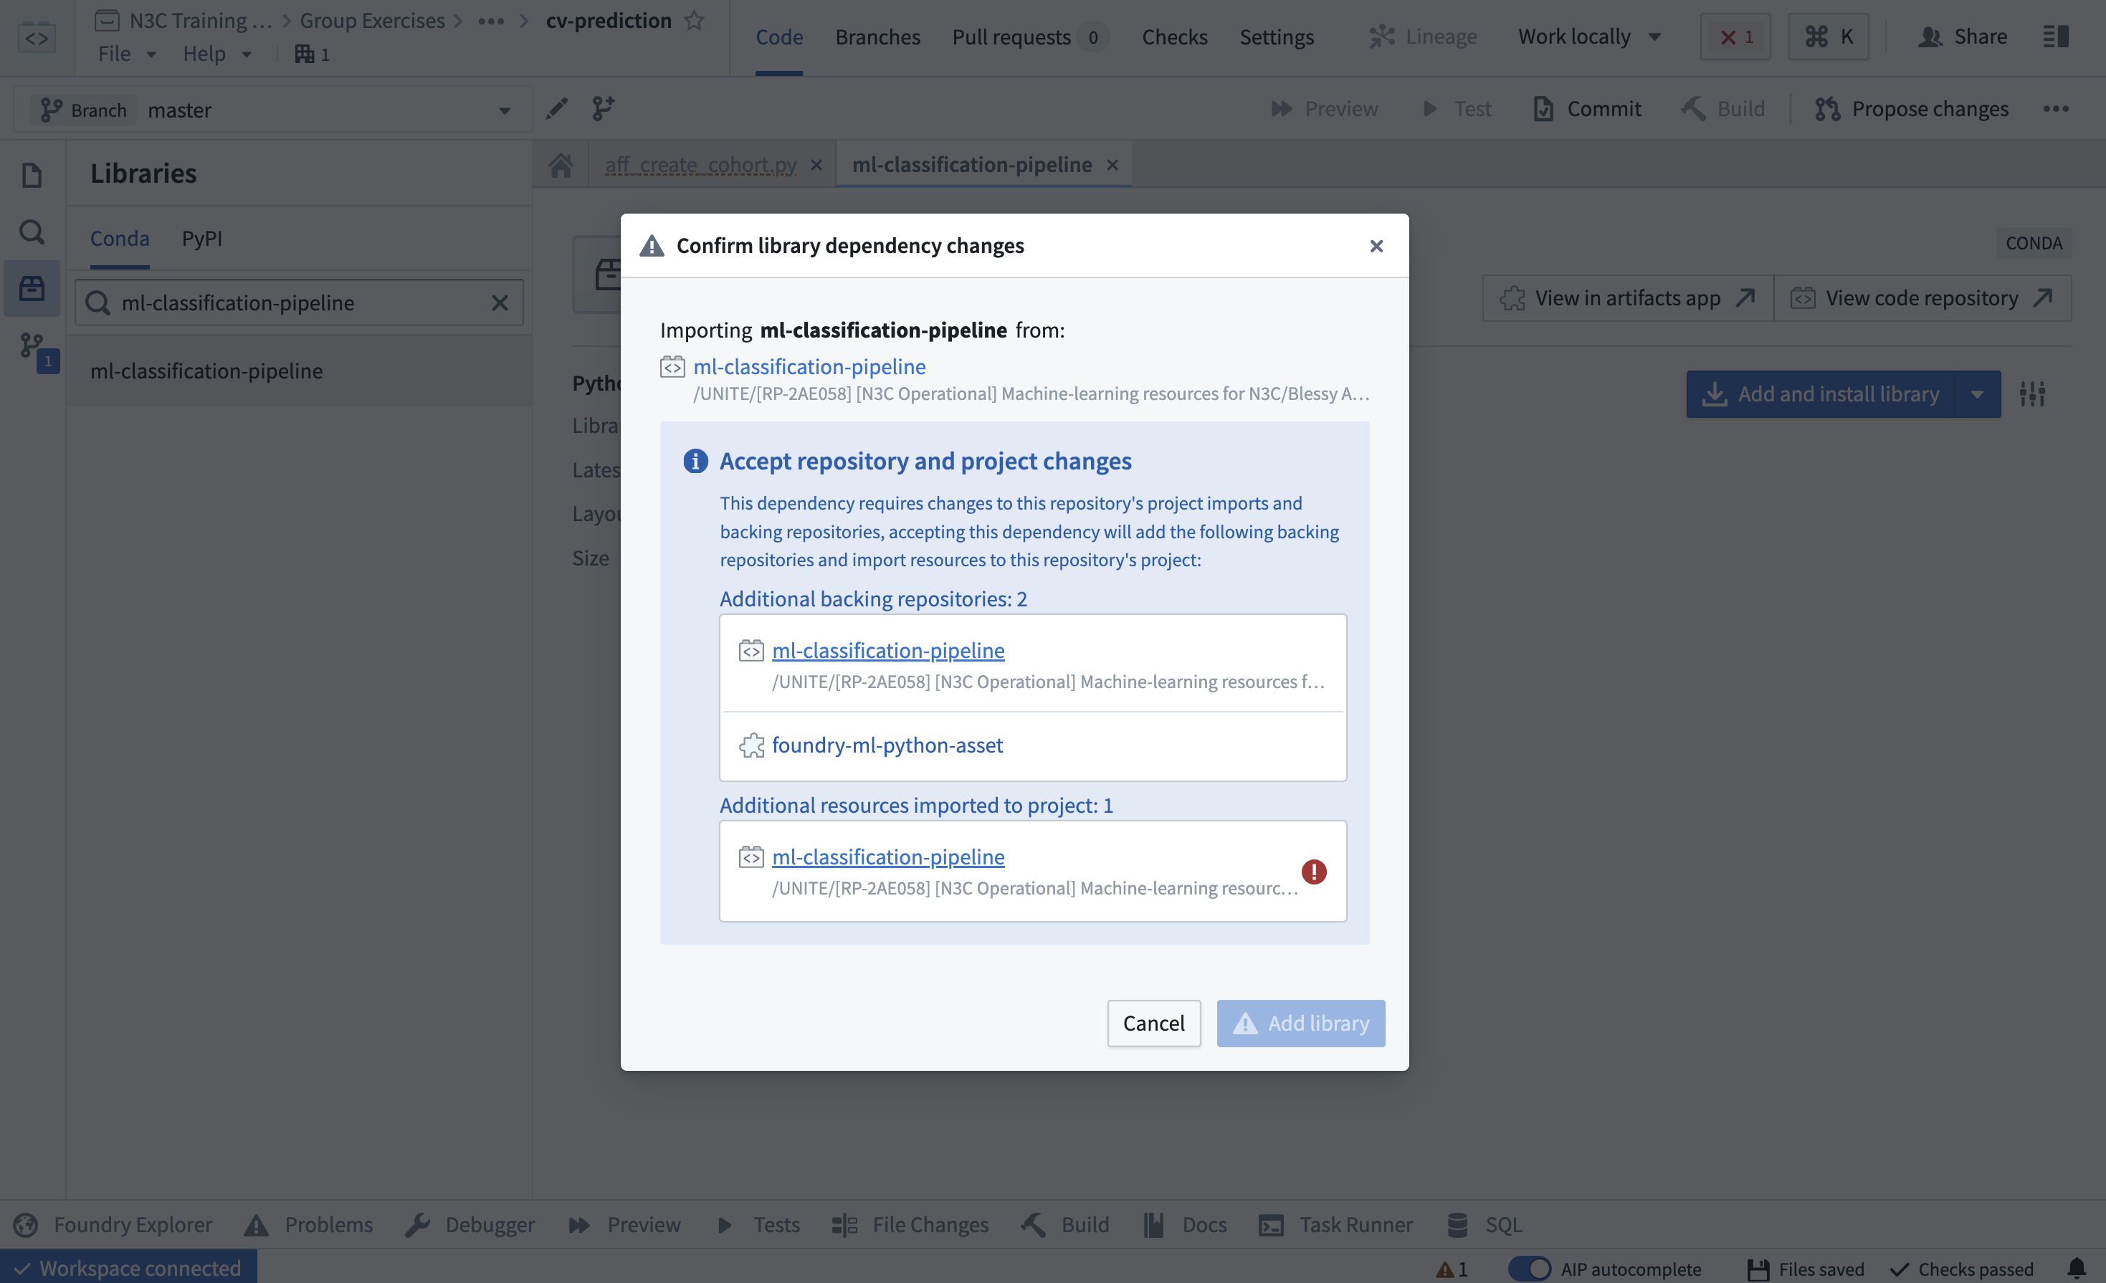
Task: Open the command palette with the ⌘K icon
Action: 1828,36
